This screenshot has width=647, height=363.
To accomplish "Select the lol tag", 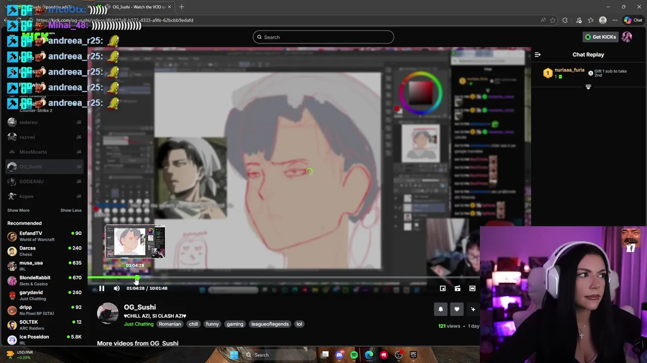I will [299, 324].
